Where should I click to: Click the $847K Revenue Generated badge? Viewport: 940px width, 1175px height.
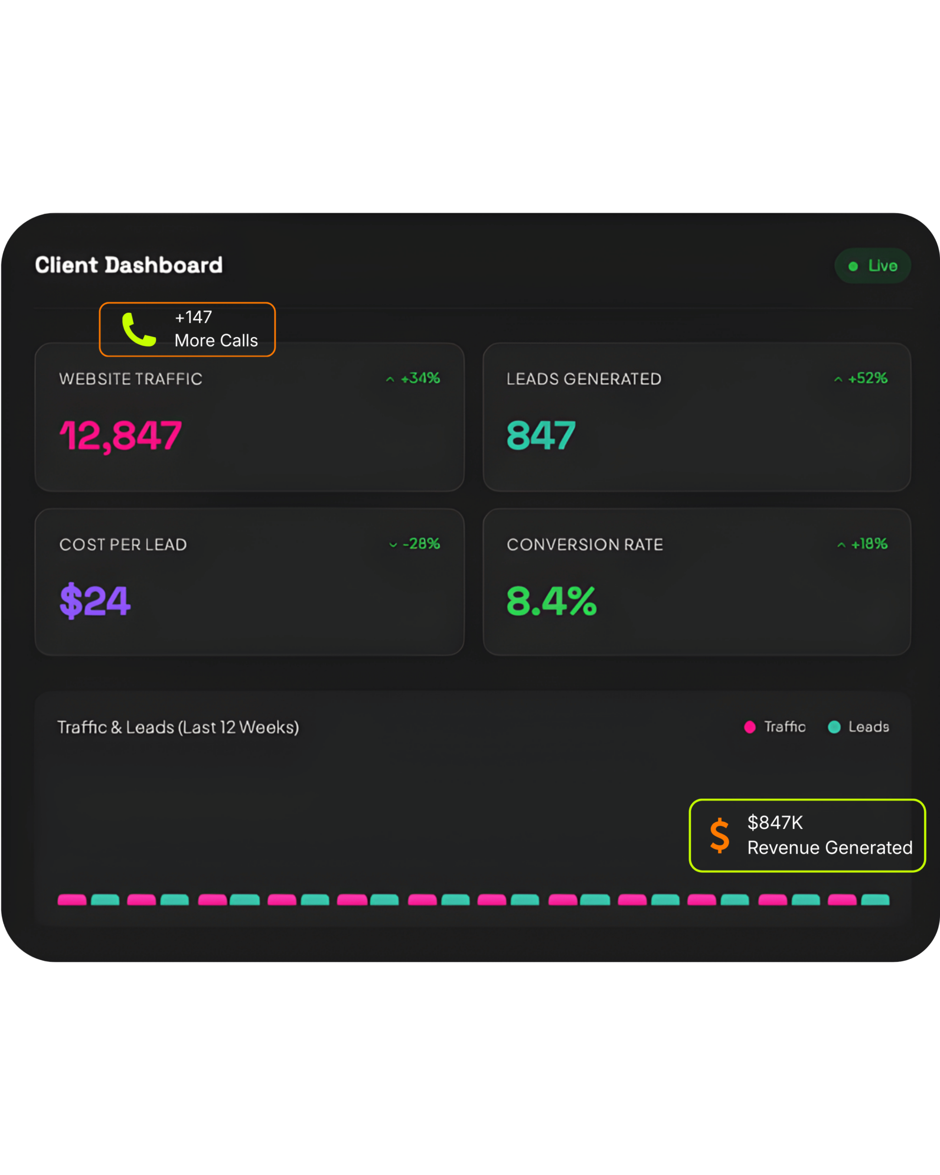807,835
